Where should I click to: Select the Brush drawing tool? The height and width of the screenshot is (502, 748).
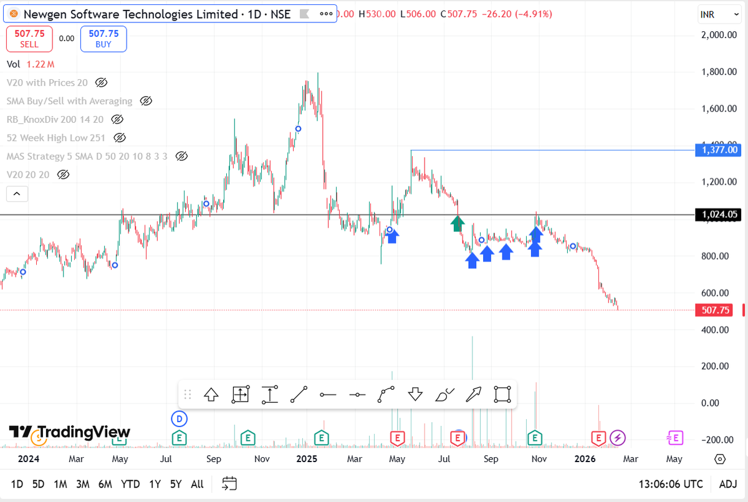(445, 394)
